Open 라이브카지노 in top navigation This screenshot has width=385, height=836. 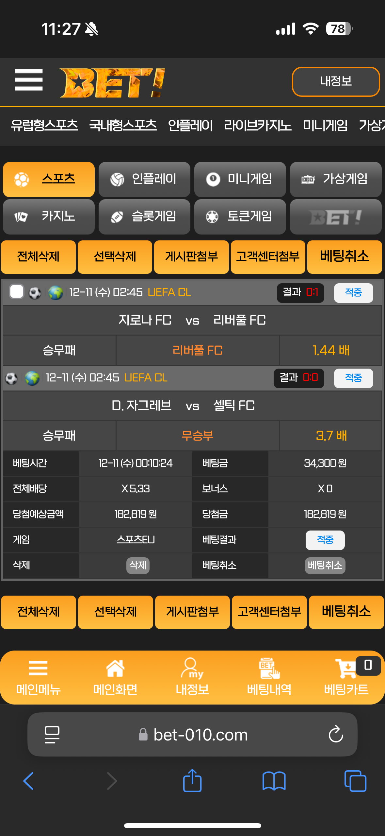coord(258,126)
